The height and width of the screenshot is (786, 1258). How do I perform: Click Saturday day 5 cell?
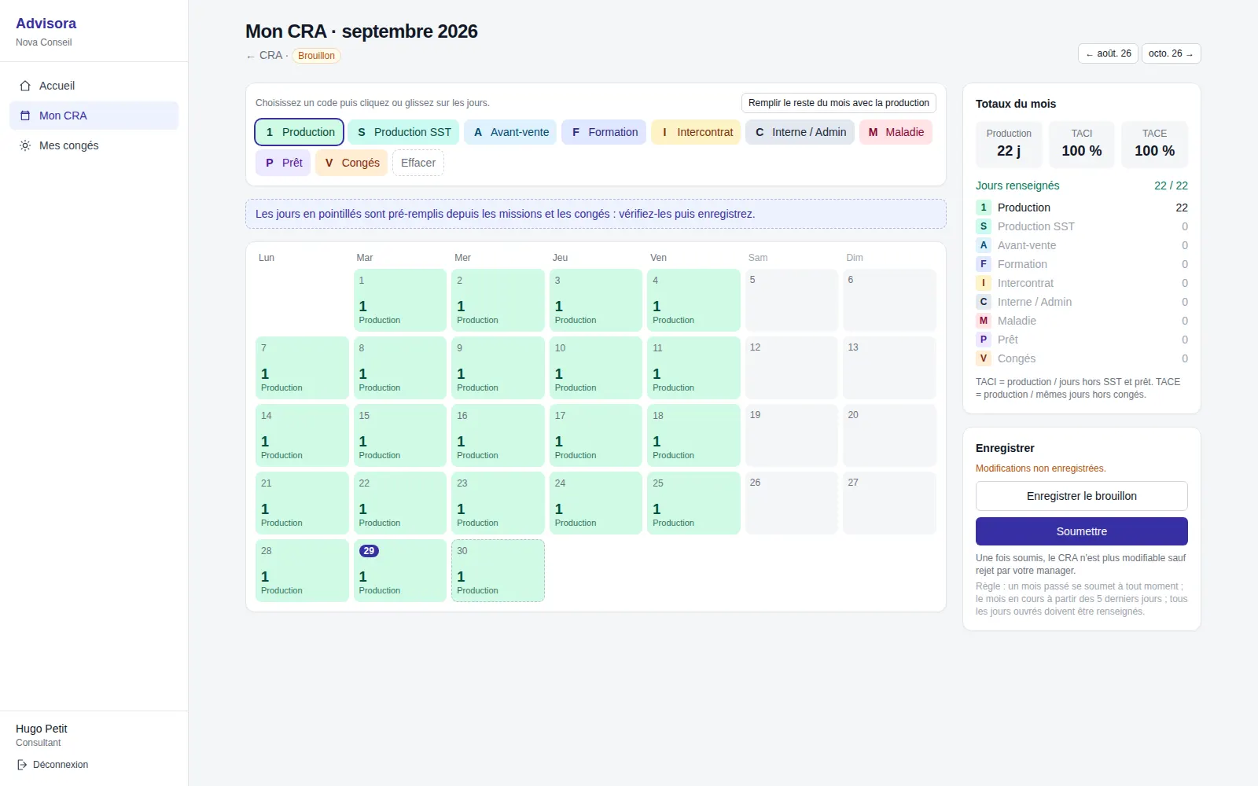pyautogui.click(x=792, y=300)
